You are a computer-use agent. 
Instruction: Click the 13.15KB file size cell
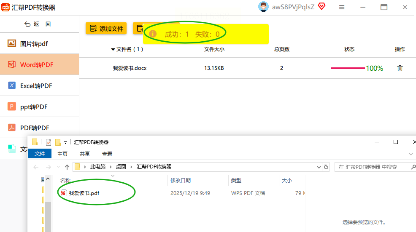pos(214,68)
